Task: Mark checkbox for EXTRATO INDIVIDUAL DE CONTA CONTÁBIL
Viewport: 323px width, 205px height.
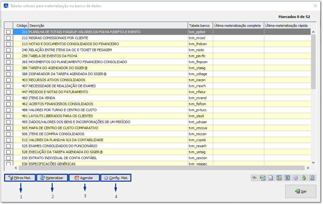Action: (x=9, y=158)
